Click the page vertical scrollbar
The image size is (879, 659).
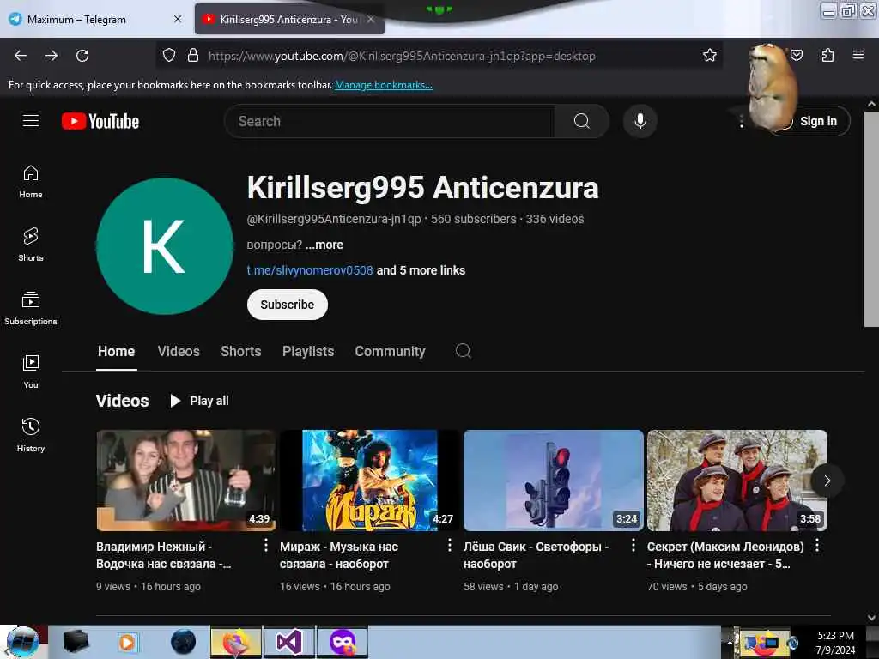tap(870, 219)
